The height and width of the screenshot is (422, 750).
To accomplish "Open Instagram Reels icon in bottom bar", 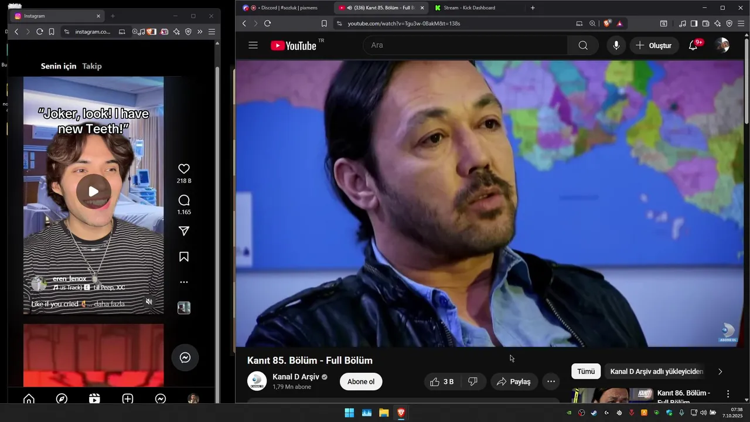I will pyautogui.click(x=94, y=399).
